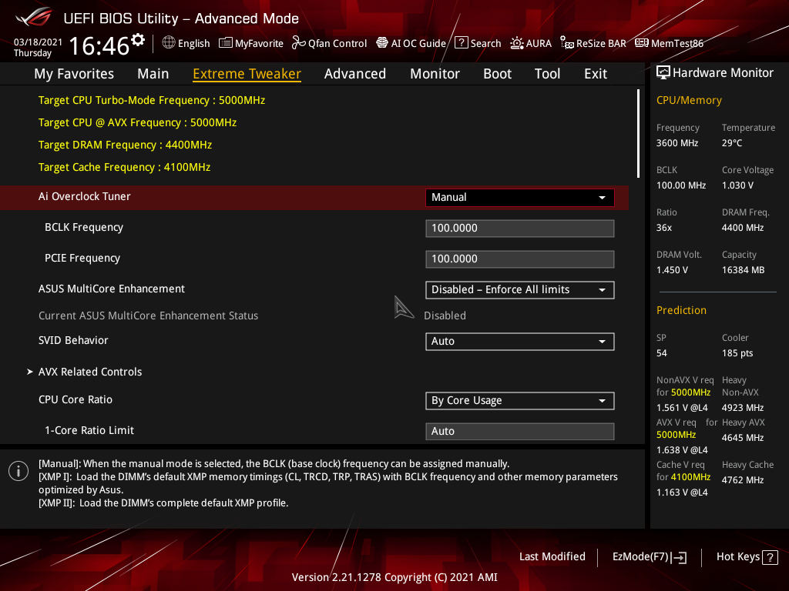Open AURA lighting icon
The image size is (789, 591).
[517, 43]
